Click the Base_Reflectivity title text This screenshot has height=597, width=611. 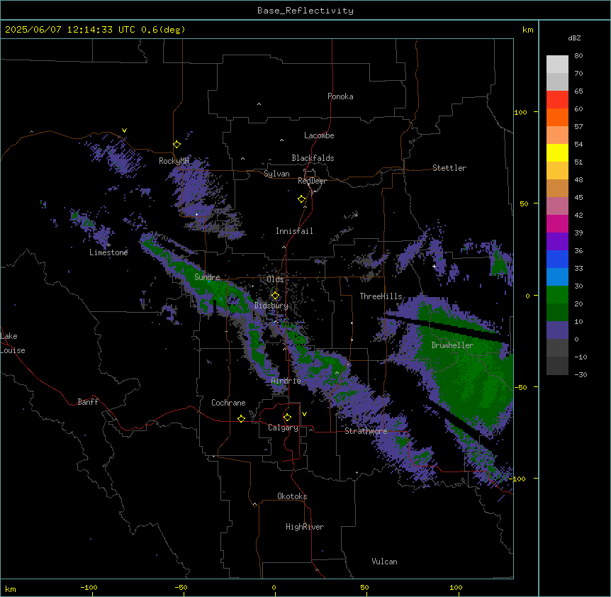click(305, 11)
